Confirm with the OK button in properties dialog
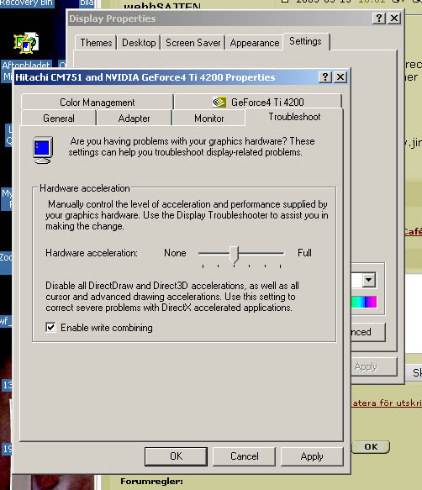Screen dimensions: 422x490 [x=176, y=456]
